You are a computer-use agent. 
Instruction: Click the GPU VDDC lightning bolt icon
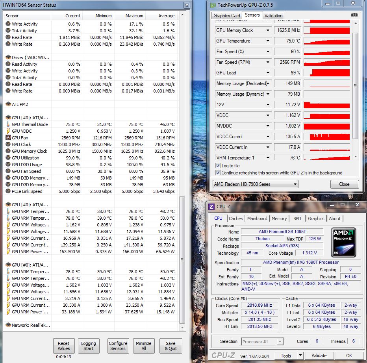(8, 131)
